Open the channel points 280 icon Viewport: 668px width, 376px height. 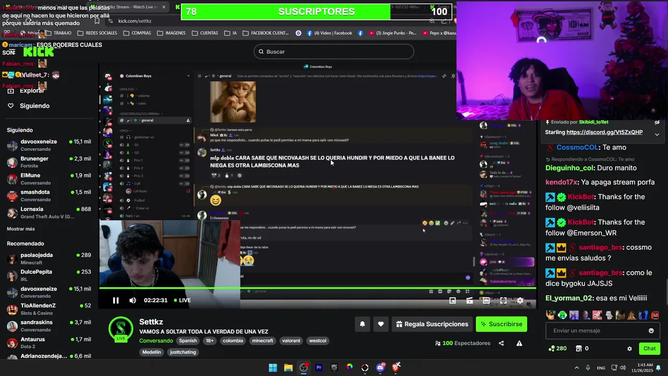tap(557, 348)
